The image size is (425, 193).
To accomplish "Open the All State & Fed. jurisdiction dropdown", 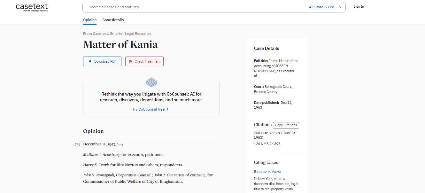I will tap(325, 7).
